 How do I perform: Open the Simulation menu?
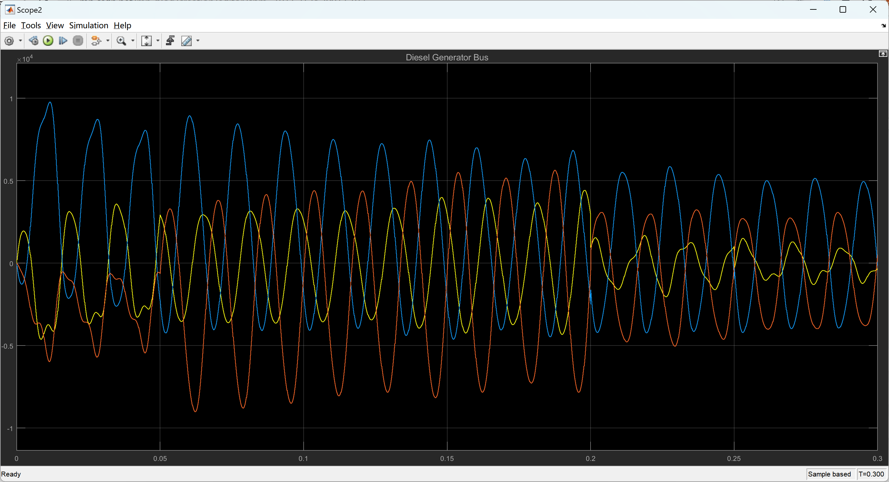coord(89,26)
